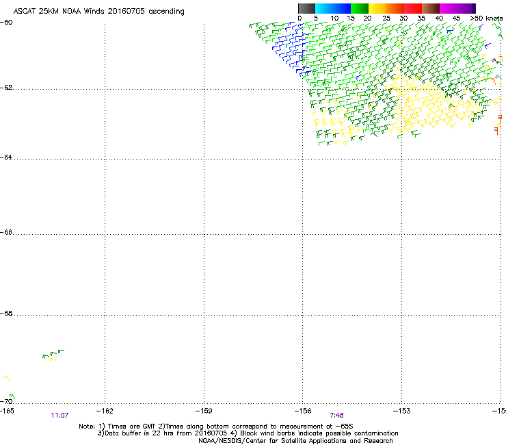Click the -156 longitude axis label

[x=303, y=411]
